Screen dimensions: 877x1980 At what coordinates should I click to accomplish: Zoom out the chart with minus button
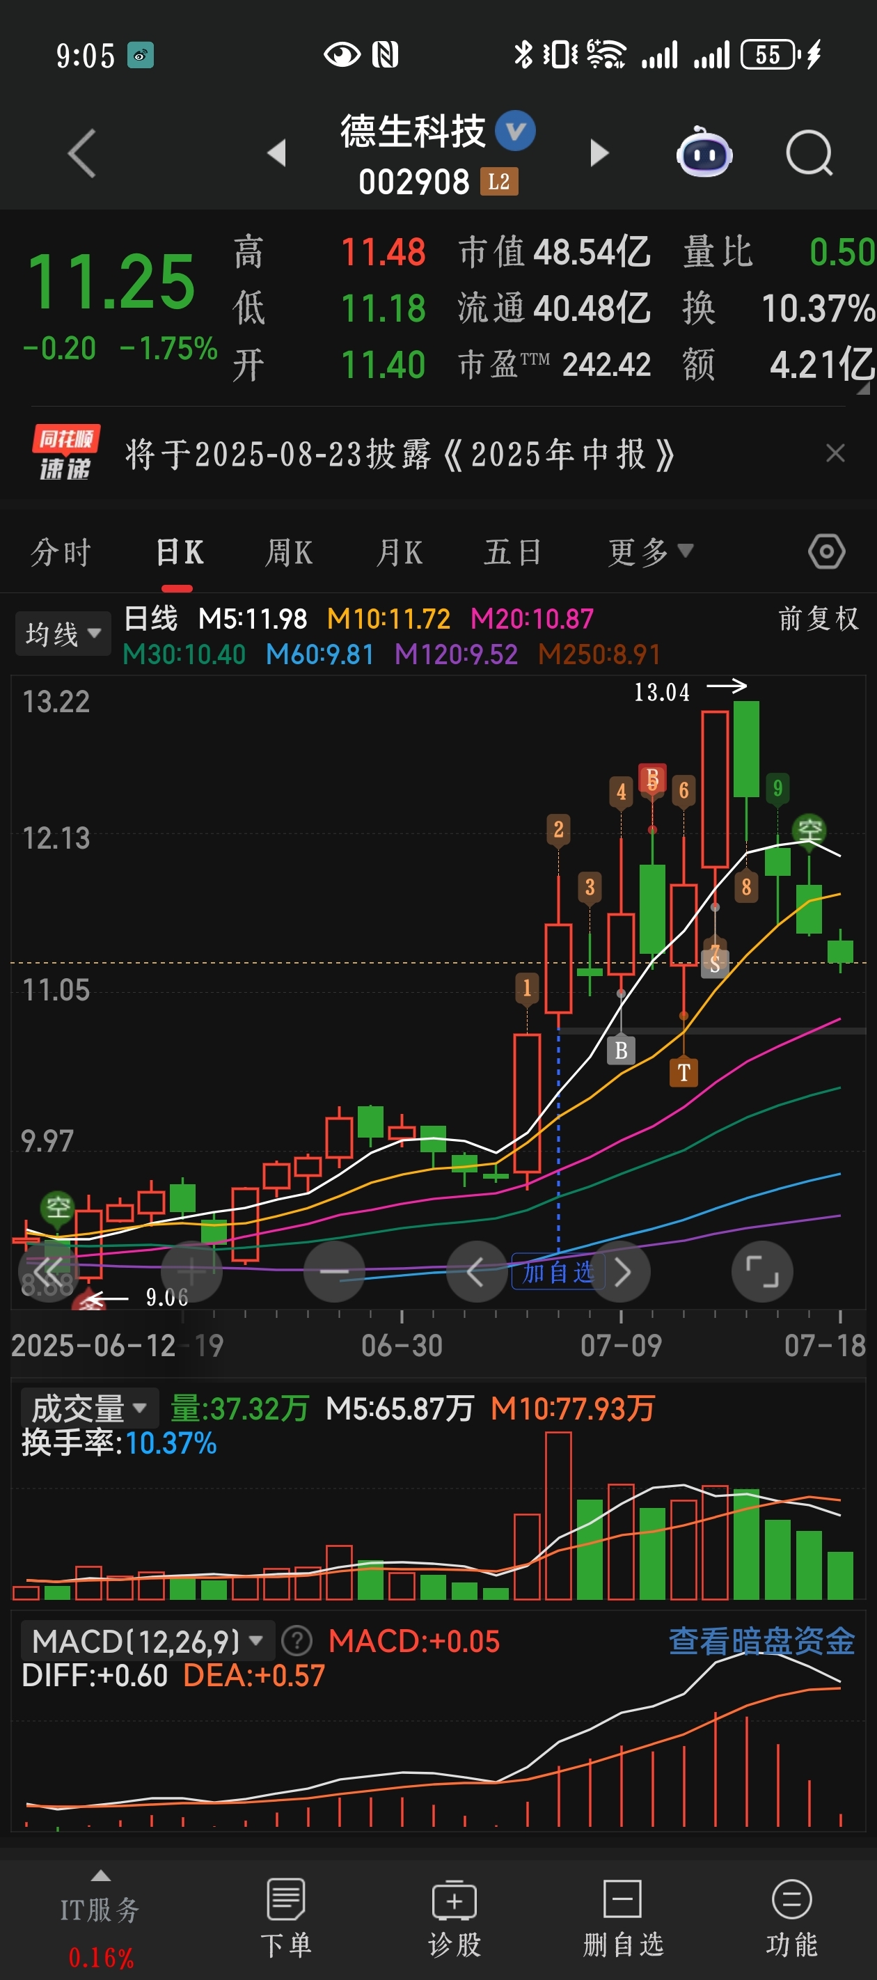click(333, 1271)
